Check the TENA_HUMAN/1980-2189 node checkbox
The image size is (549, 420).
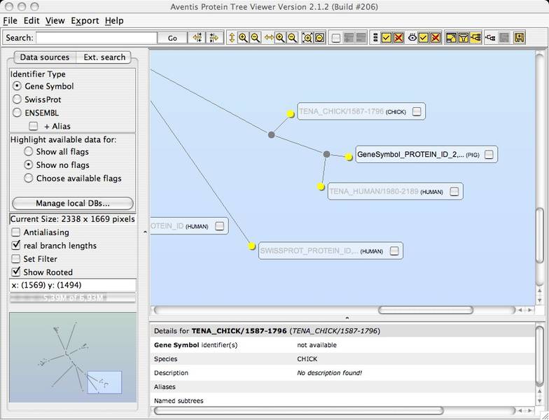[x=454, y=192]
